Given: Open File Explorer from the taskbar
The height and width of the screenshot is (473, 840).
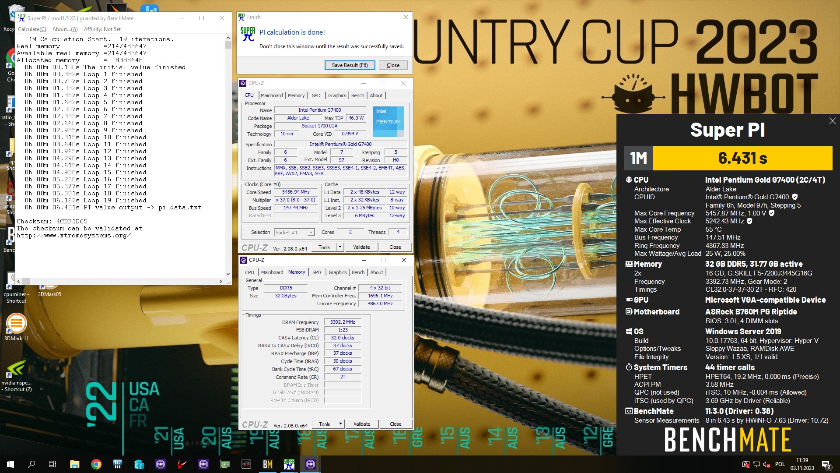Looking at the screenshot, I should [x=74, y=464].
